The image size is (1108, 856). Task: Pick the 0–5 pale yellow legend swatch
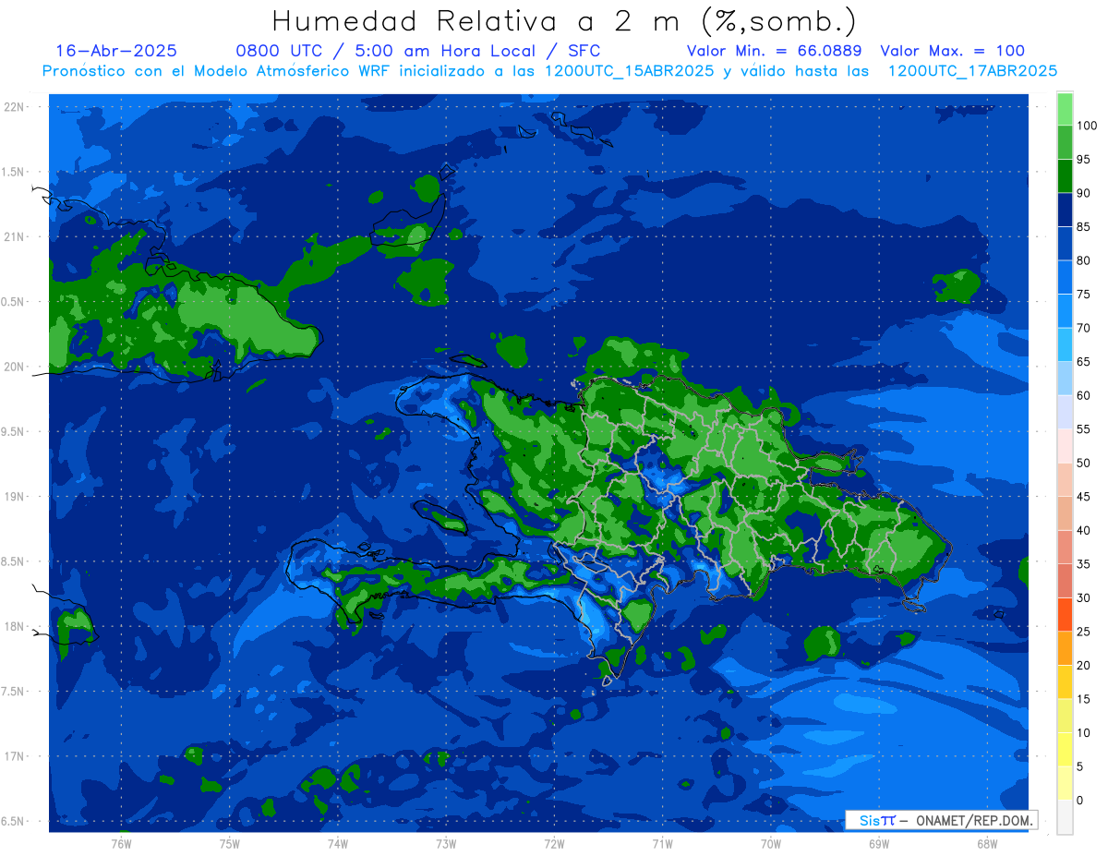point(1065,783)
